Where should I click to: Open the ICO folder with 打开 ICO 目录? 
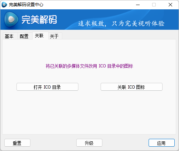click(47, 87)
